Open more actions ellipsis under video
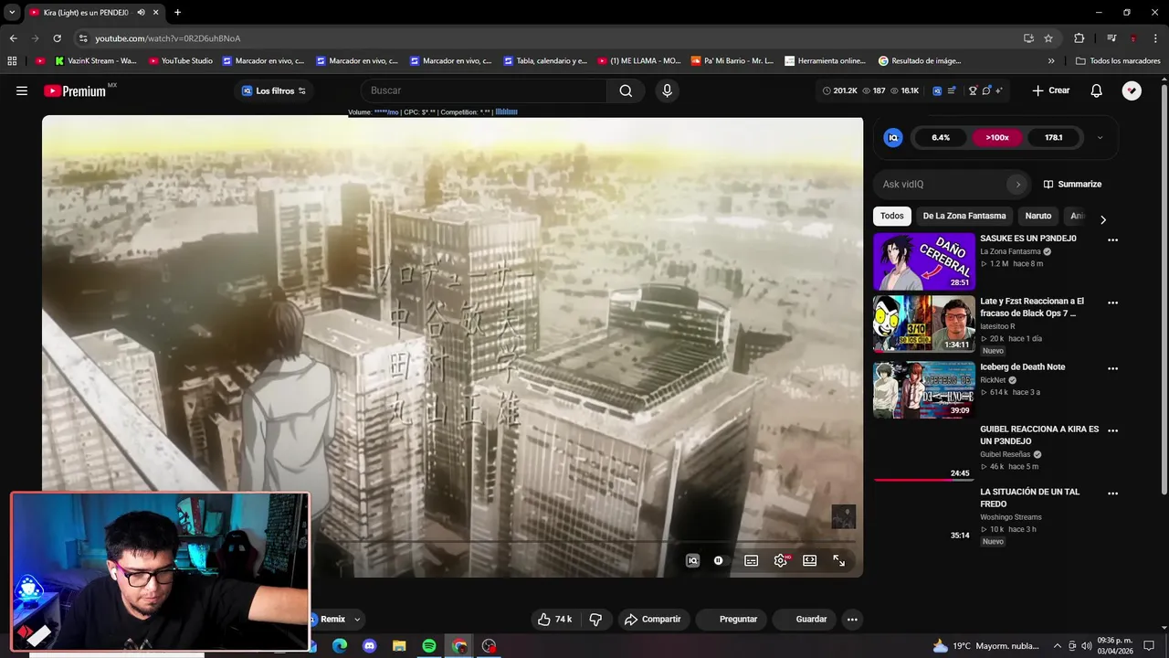Screen dimensions: 1169x658 pyautogui.click(x=852, y=620)
